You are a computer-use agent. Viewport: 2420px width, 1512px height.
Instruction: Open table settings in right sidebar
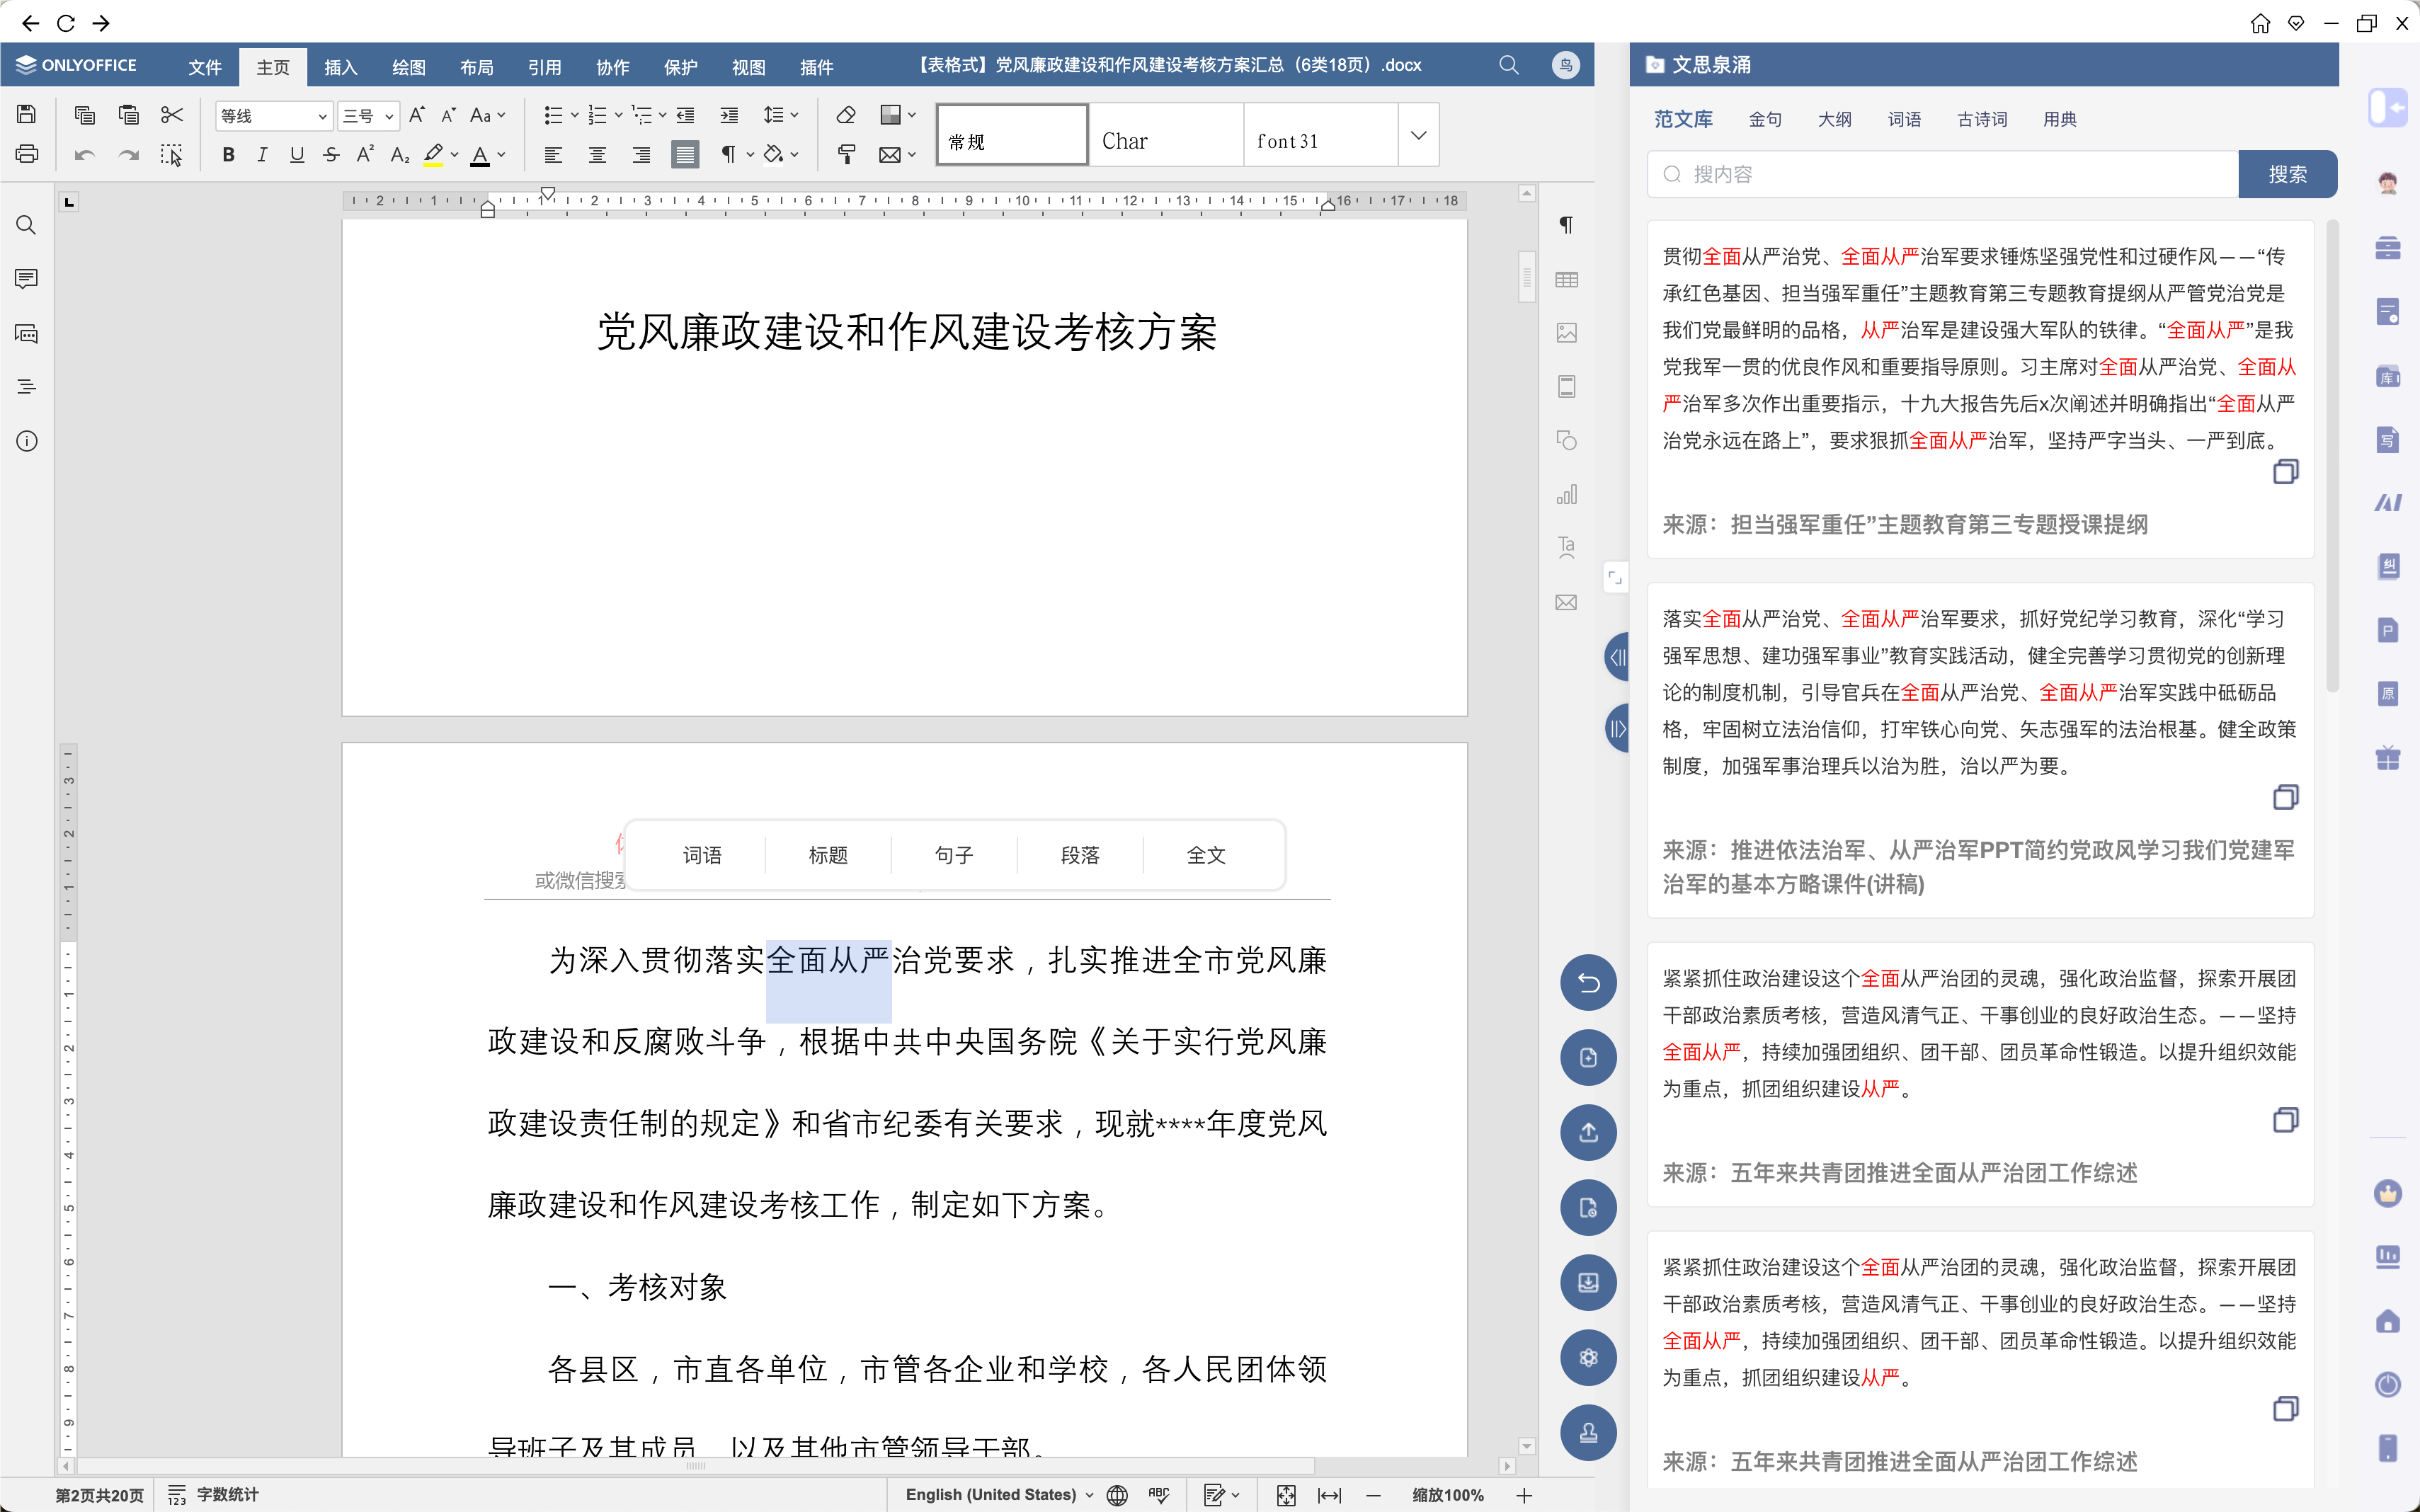coord(1566,279)
